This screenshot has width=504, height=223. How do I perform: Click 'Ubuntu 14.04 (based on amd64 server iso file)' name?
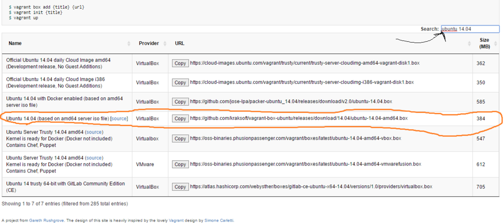(x=58, y=118)
